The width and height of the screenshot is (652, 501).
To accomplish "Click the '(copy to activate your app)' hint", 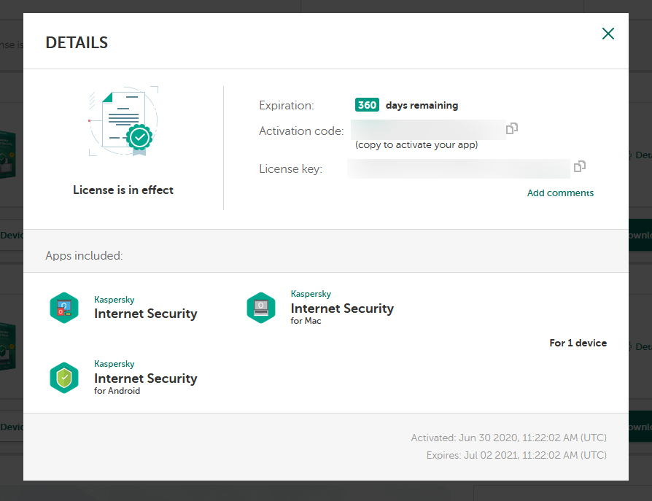I will pos(416,144).
